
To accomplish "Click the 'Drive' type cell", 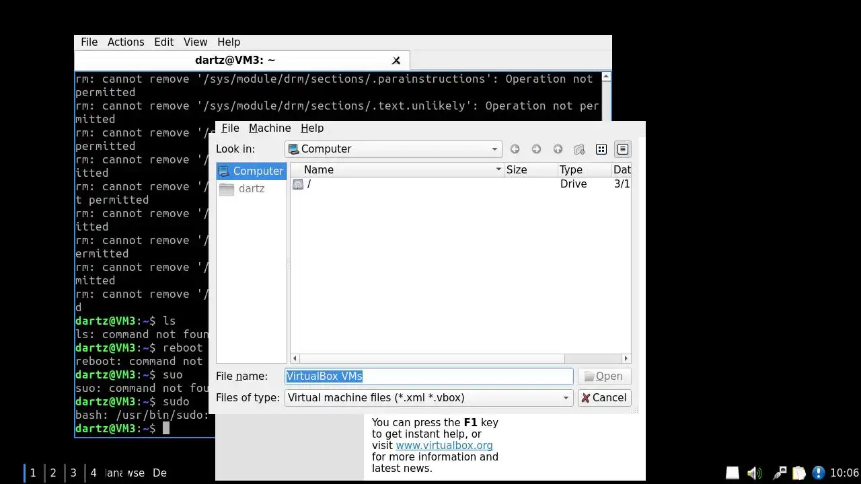I will 573,184.
